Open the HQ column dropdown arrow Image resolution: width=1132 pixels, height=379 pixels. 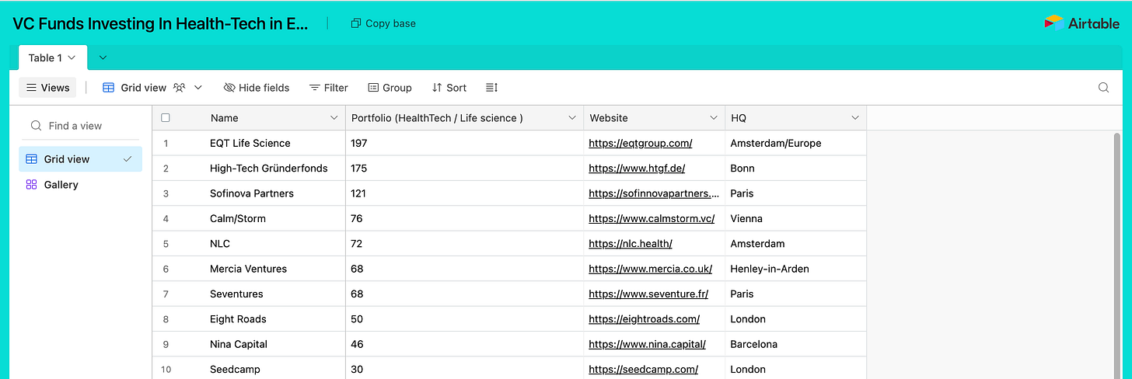click(x=855, y=118)
